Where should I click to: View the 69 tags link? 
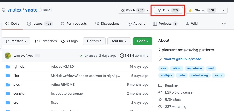(69, 41)
